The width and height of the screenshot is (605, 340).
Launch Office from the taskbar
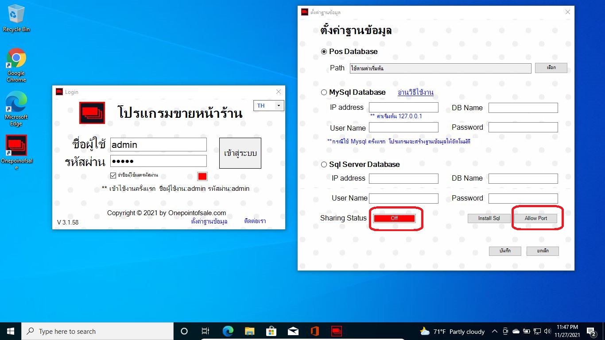[315, 331]
